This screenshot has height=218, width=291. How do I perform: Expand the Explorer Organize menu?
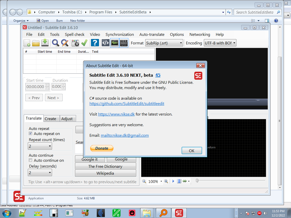[21, 21]
